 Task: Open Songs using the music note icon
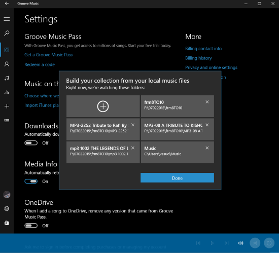pyautogui.click(x=7, y=78)
